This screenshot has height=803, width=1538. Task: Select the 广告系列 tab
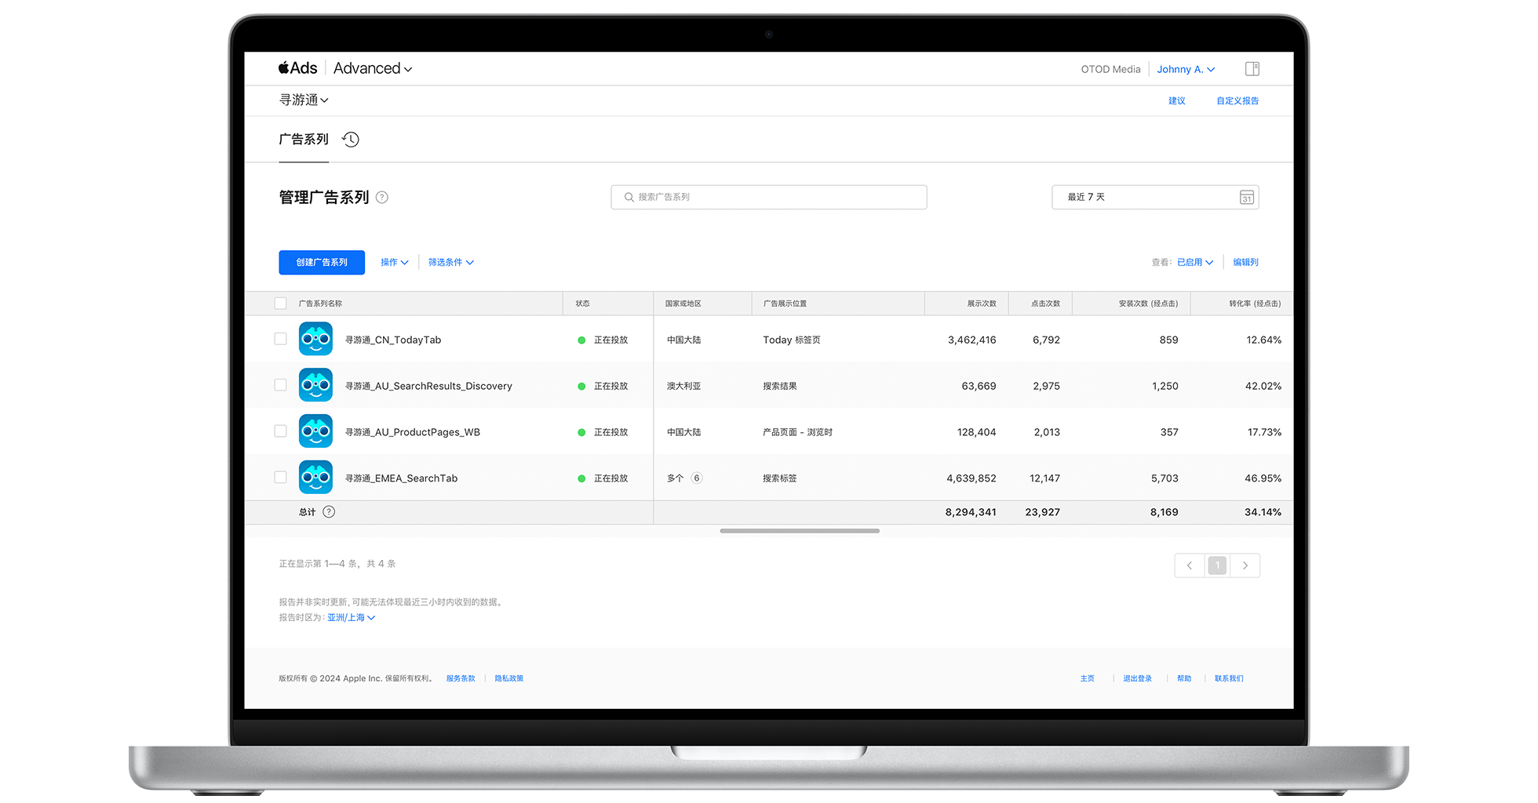coord(304,140)
